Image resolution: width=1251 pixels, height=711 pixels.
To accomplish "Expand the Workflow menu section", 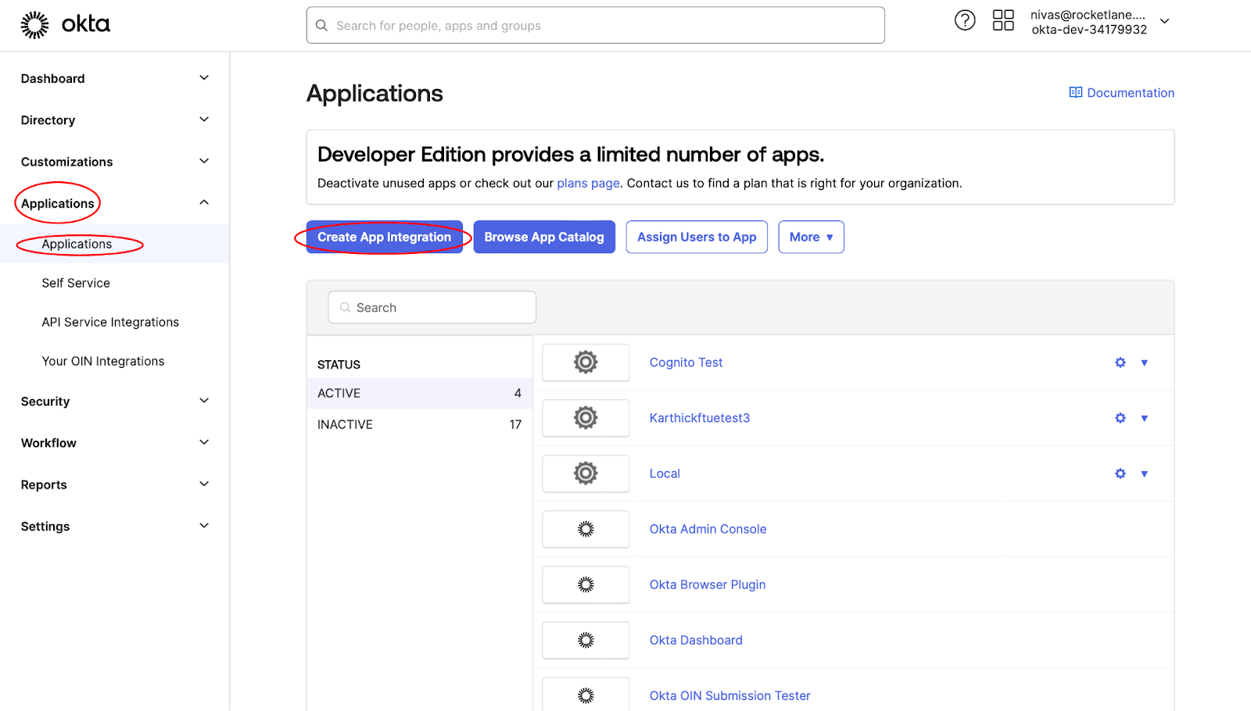I will coord(204,442).
